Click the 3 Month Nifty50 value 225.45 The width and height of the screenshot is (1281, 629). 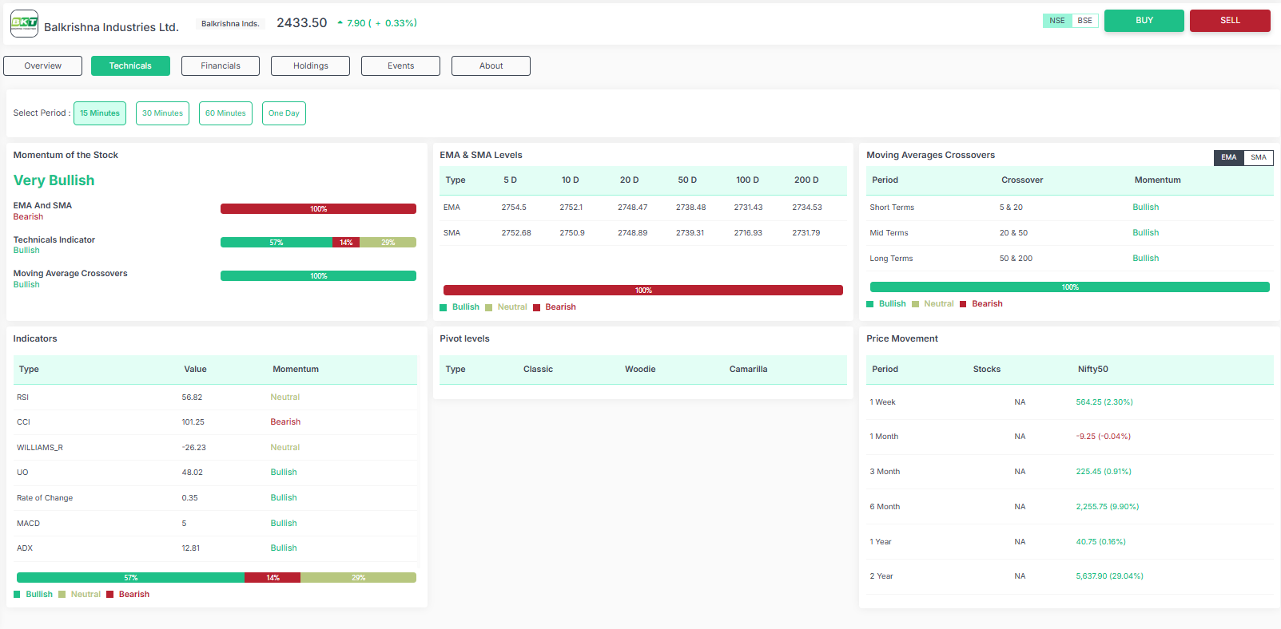1104,472
